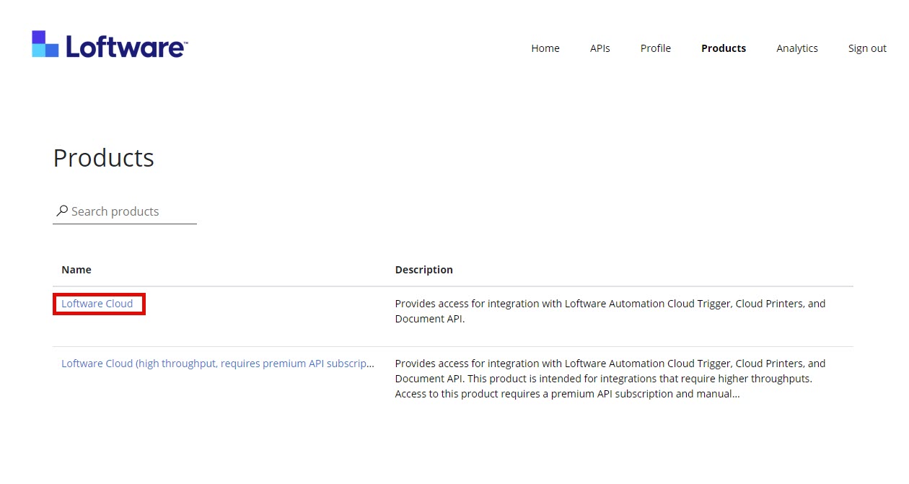Screen dimensions: 909x484
Task: Click the Products page heading
Action: (104, 158)
